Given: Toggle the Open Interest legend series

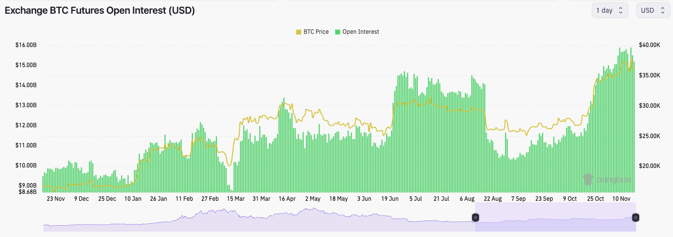Looking at the screenshot, I should (360, 32).
